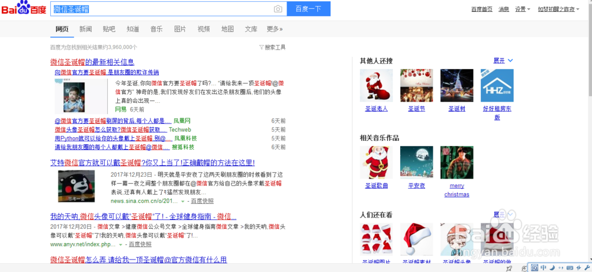The image size is (592, 272).
Task: Switch to the 贴吧 tab
Action: click(109, 29)
